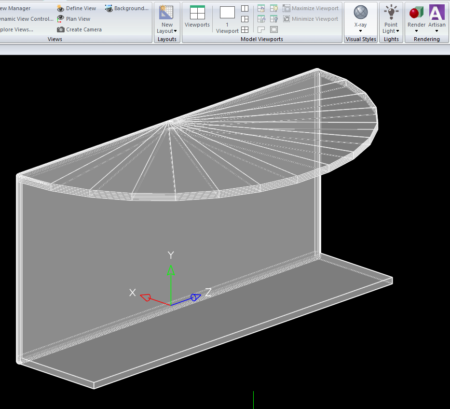Click the Lights panel title
The image size is (450, 409).
tap(391, 39)
